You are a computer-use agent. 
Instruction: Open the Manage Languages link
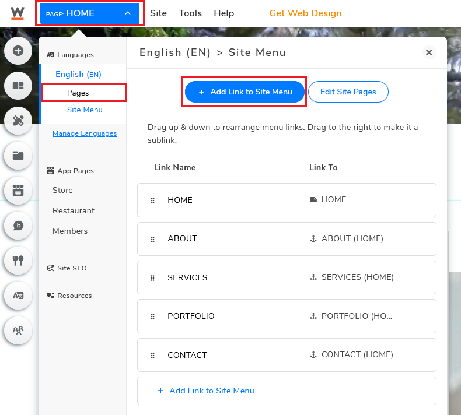[x=85, y=133]
